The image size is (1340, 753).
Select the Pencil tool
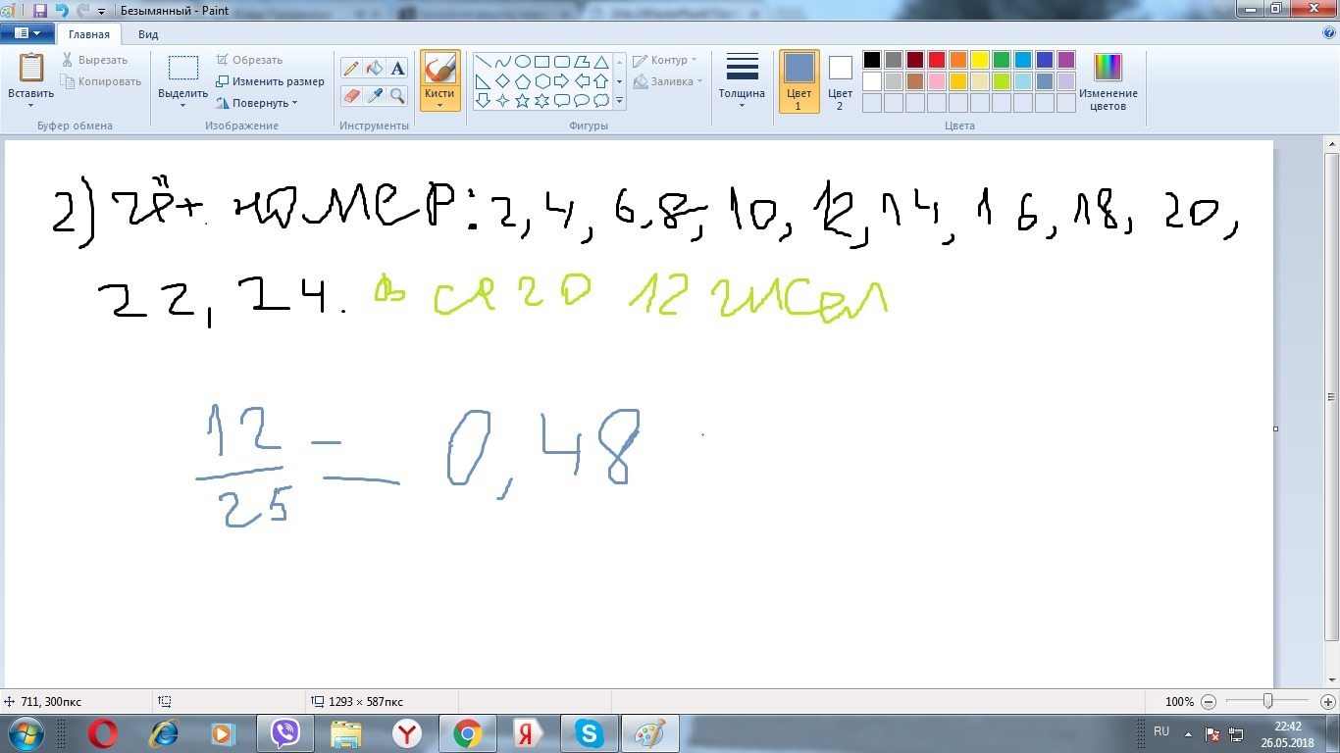tap(351, 68)
